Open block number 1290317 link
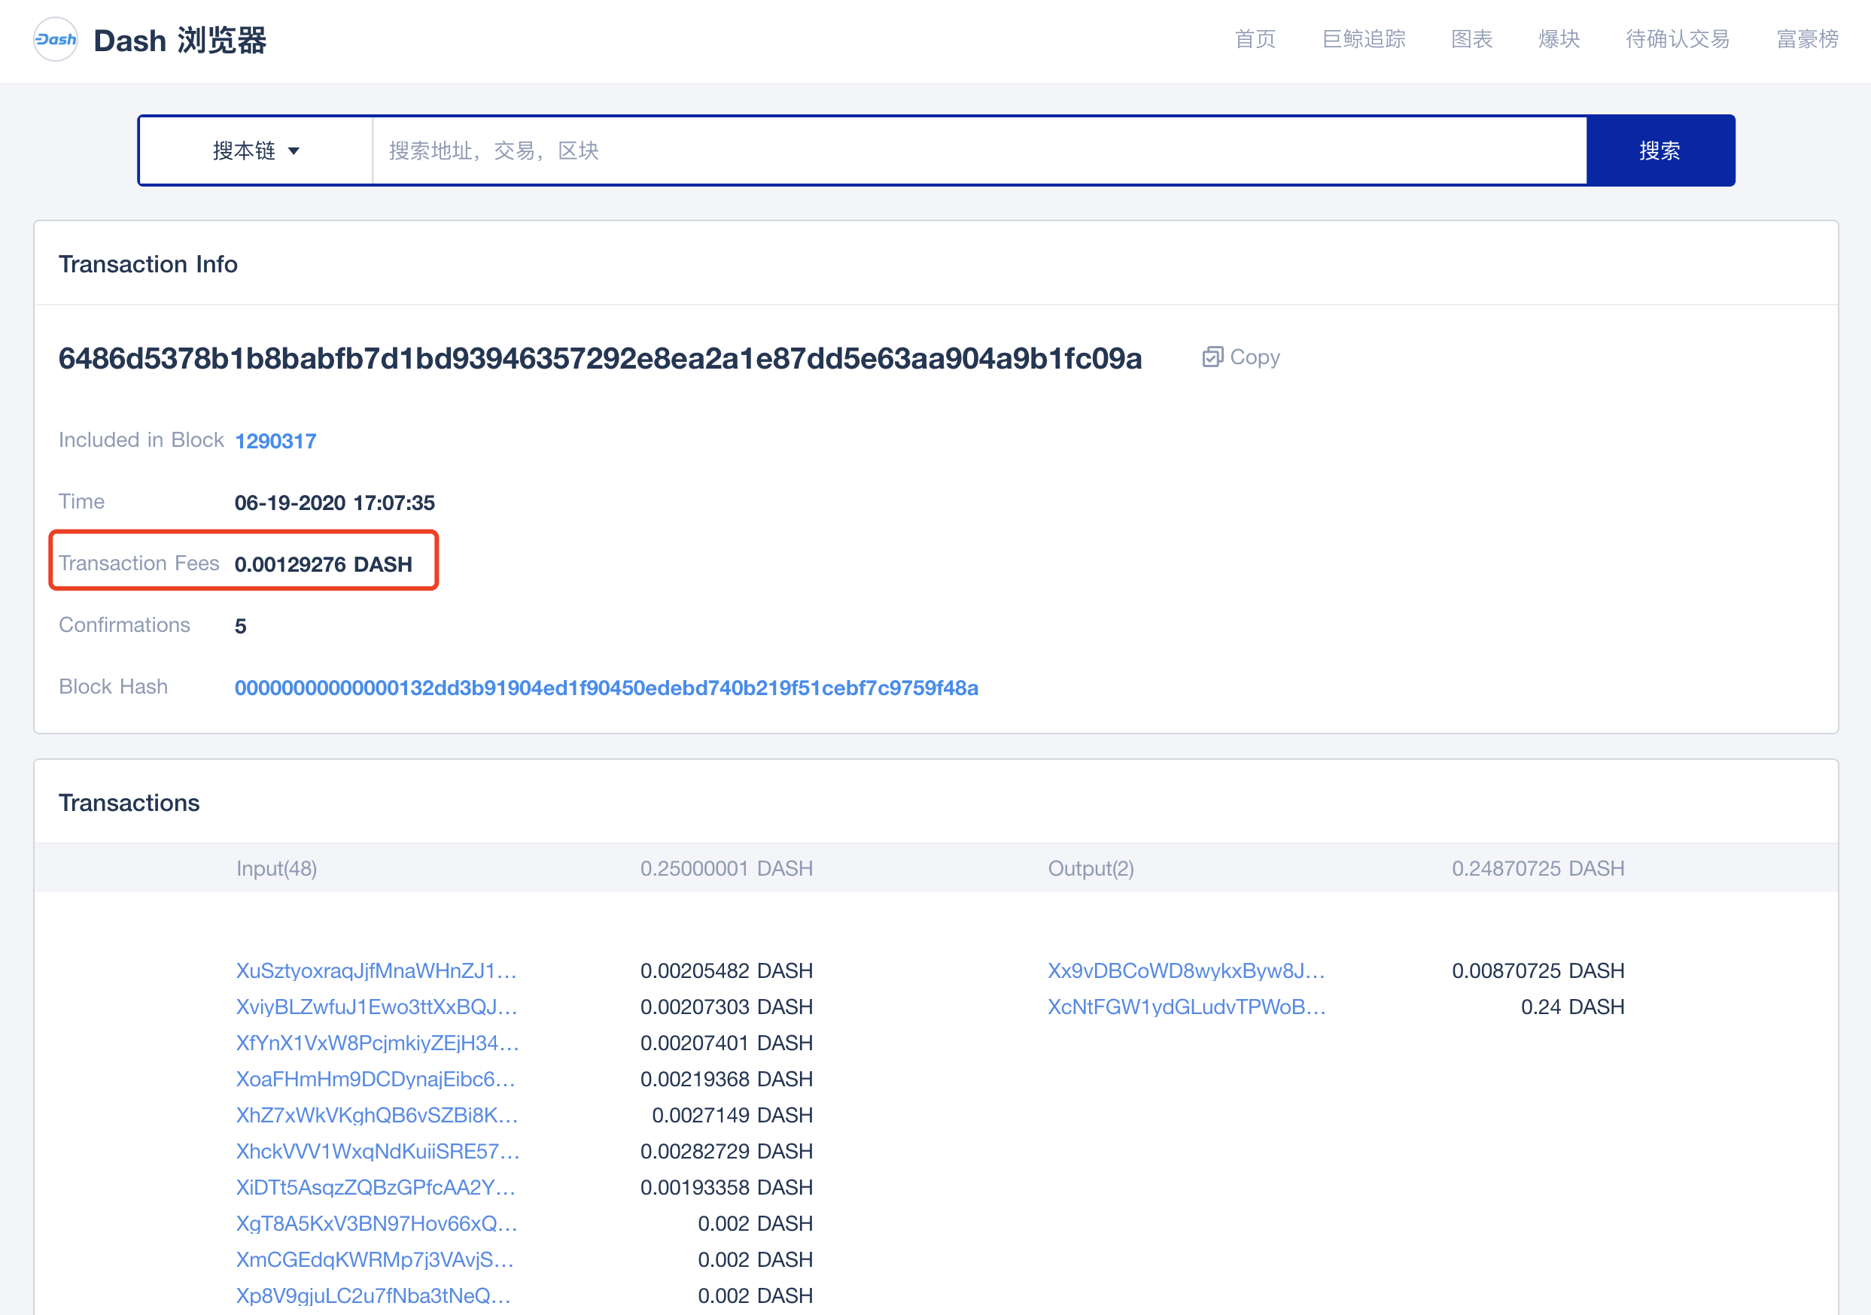The width and height of the screenshot is (1871, 1315). coord(275,441)
